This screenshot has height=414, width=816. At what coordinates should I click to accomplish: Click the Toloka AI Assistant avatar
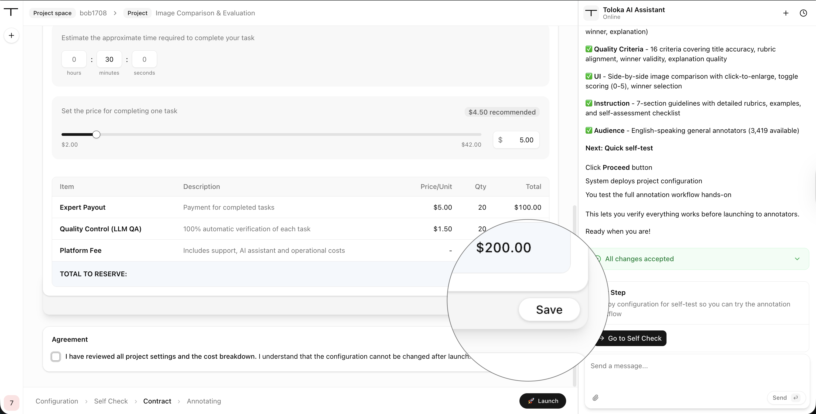(591, 13)
